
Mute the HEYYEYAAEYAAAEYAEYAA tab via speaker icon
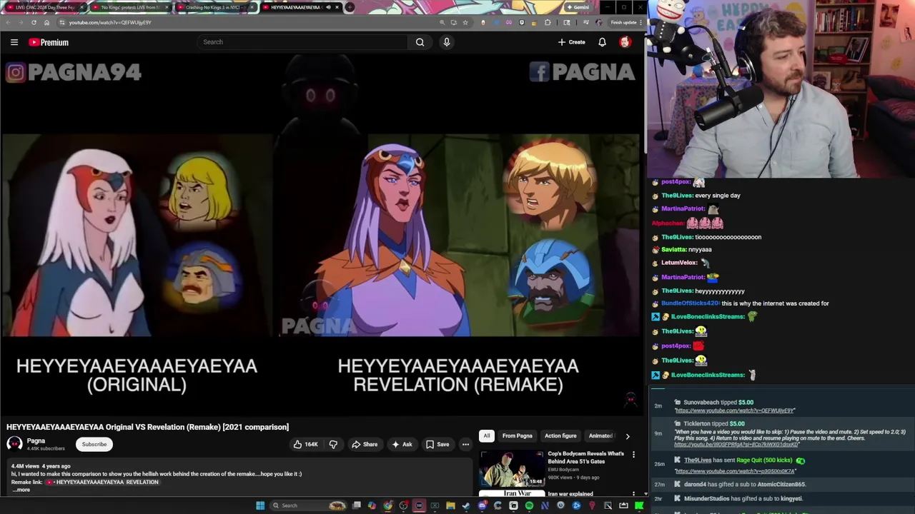click(x=328, y=7)
